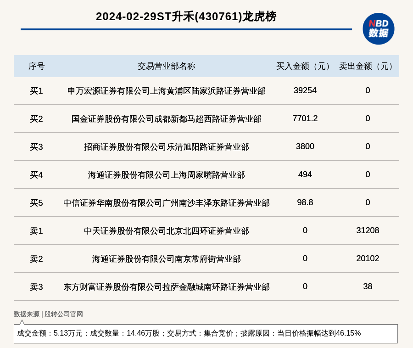Click the buy amount 3800
The image size is (413, 348).
click(305, 146)
